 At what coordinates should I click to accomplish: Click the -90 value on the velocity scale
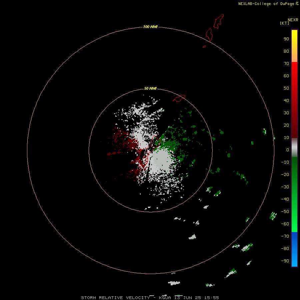click(x=285, y=261)
